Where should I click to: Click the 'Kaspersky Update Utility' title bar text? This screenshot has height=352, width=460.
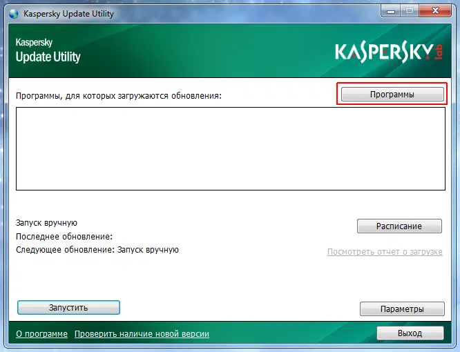[68, 14]
